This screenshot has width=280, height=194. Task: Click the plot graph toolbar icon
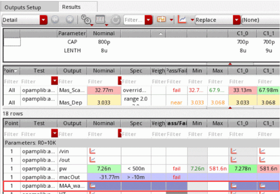click(182, 19)
